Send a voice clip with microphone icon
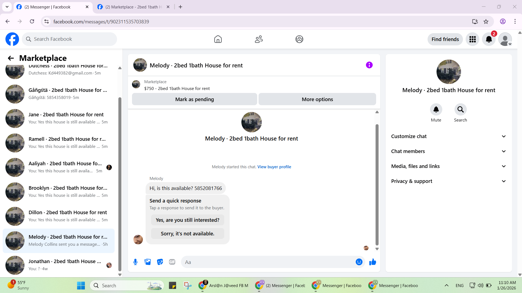Viewport: 522px width, 293px height. 135,262
